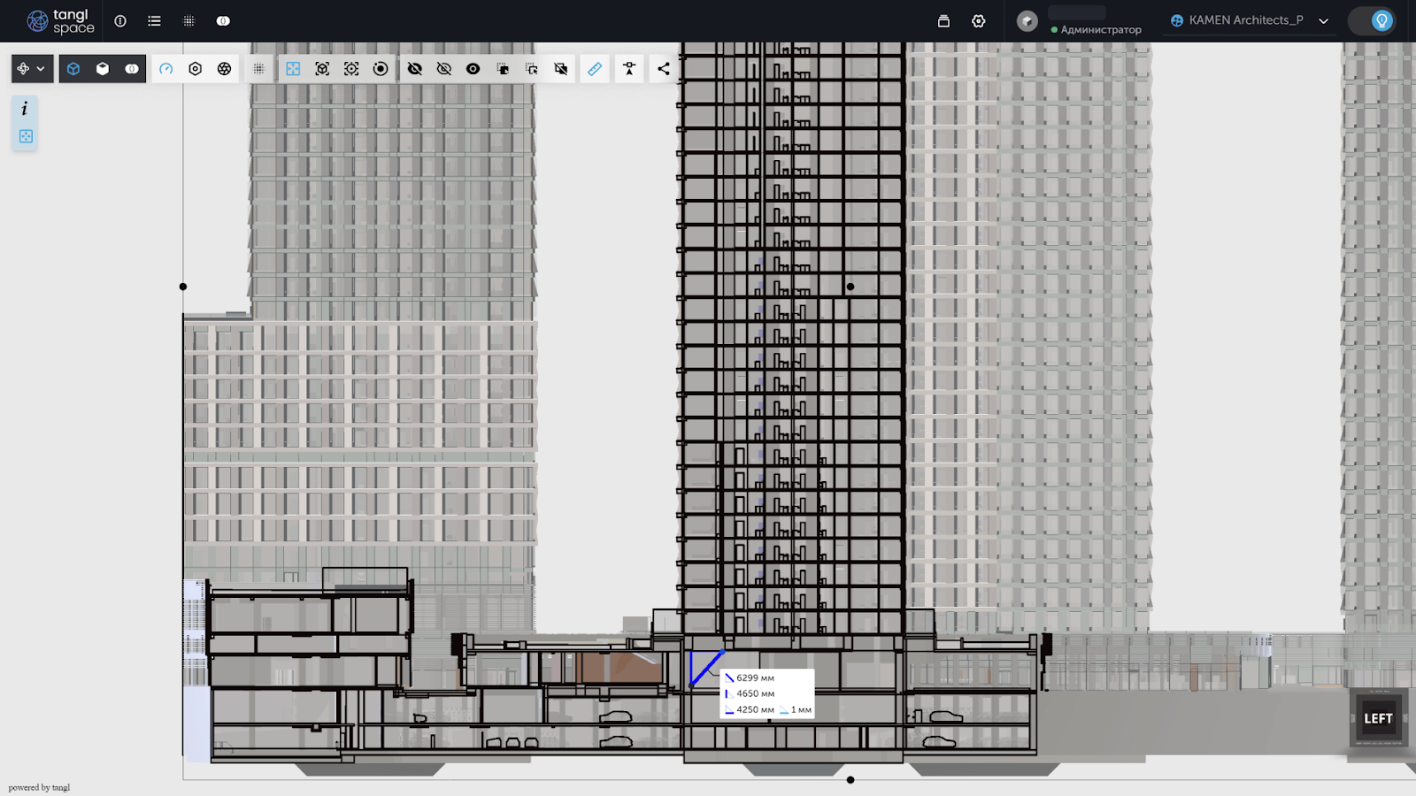Toggle the dotted grid display in viewer toolbar
The width and height of the screenshot is (1416, 796).
pyautogui.click(x=258, y=69)
